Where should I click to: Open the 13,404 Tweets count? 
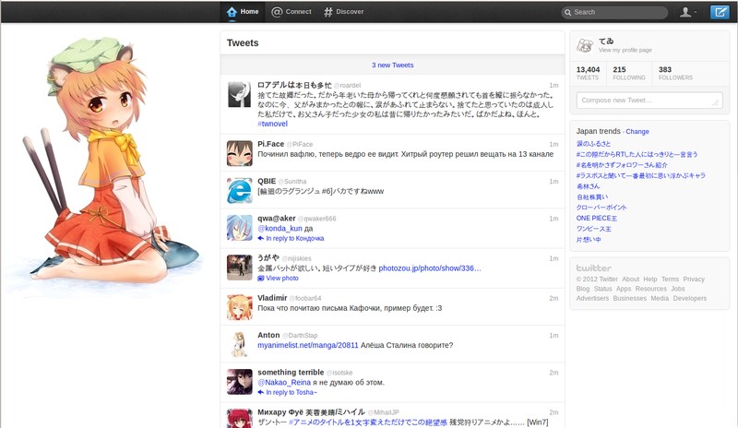coord(588,73)
